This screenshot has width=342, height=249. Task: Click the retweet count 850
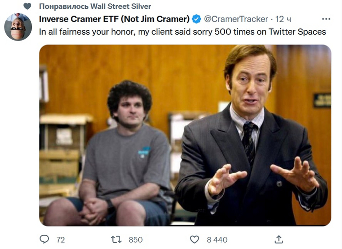click(135, 240)
